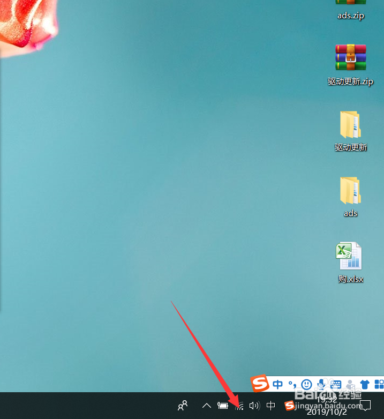Screen dimensions: 384x419
Task: Toggle Chinese/English mode on Sogou bar
Action: pos(277,385)
